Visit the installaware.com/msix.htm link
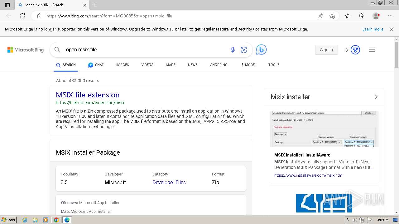 click(308, 175)
